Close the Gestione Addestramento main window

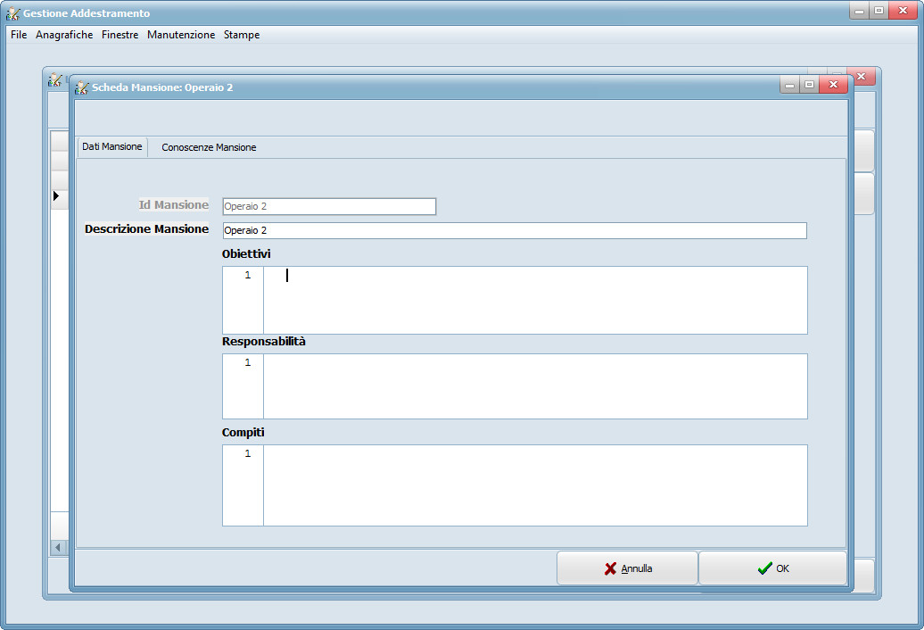coord(903,11)
